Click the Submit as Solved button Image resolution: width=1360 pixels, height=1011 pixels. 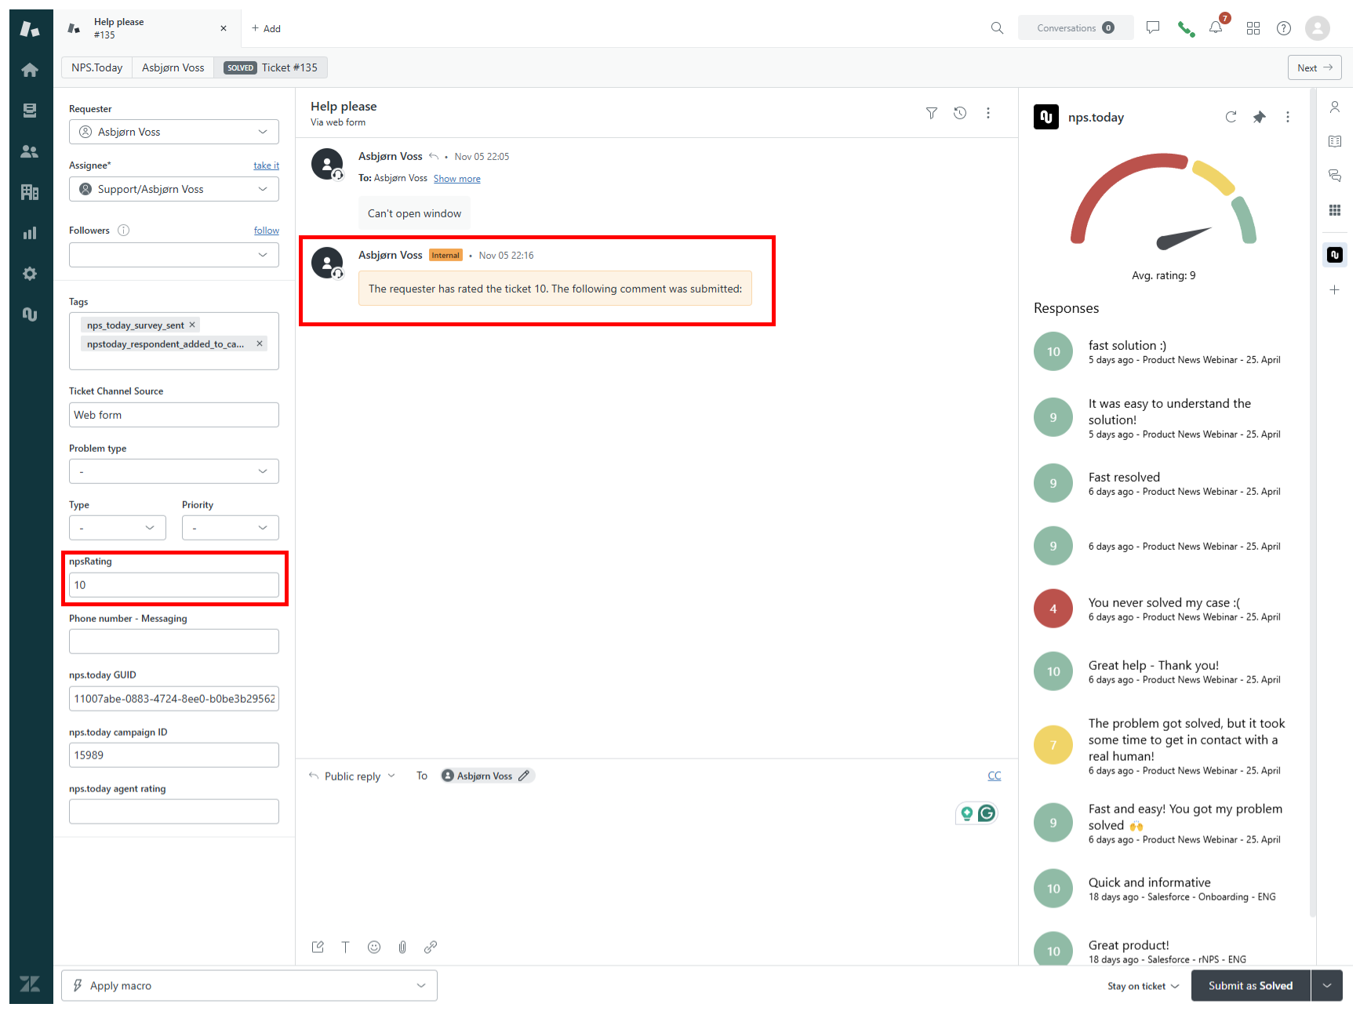tap(1249, 986)
